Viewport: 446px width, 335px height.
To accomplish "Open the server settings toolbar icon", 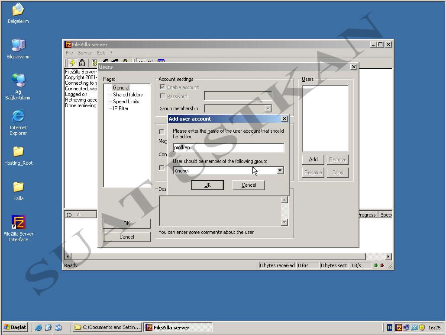I will pos(94,62).
